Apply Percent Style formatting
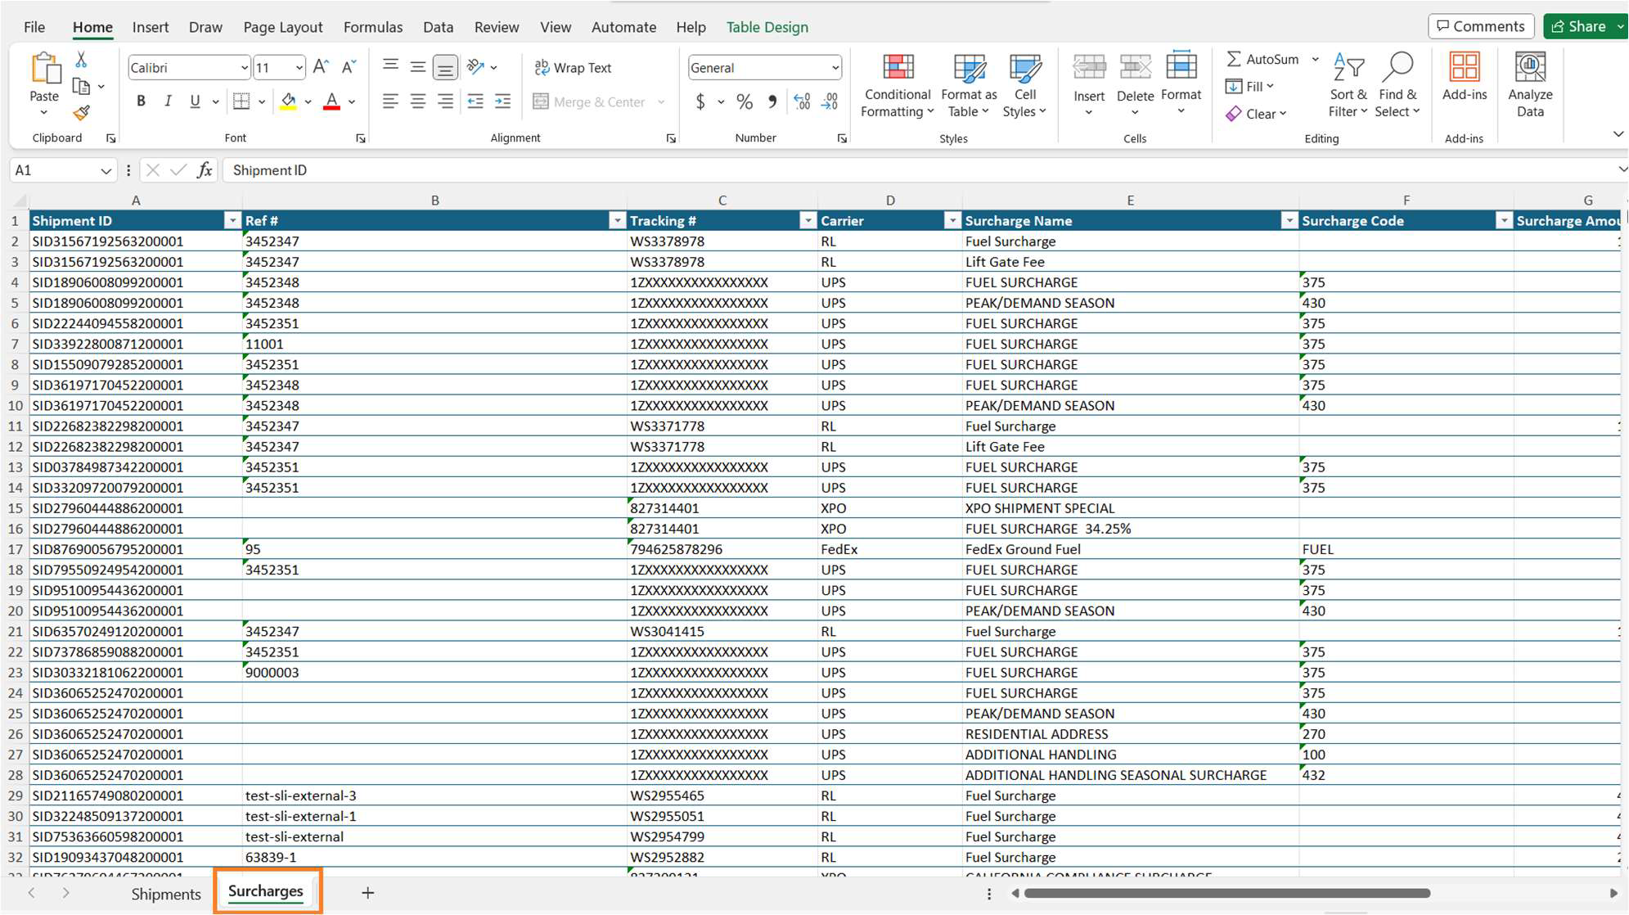The height and width of the screenshot is (915, 1629). point(745,101)
